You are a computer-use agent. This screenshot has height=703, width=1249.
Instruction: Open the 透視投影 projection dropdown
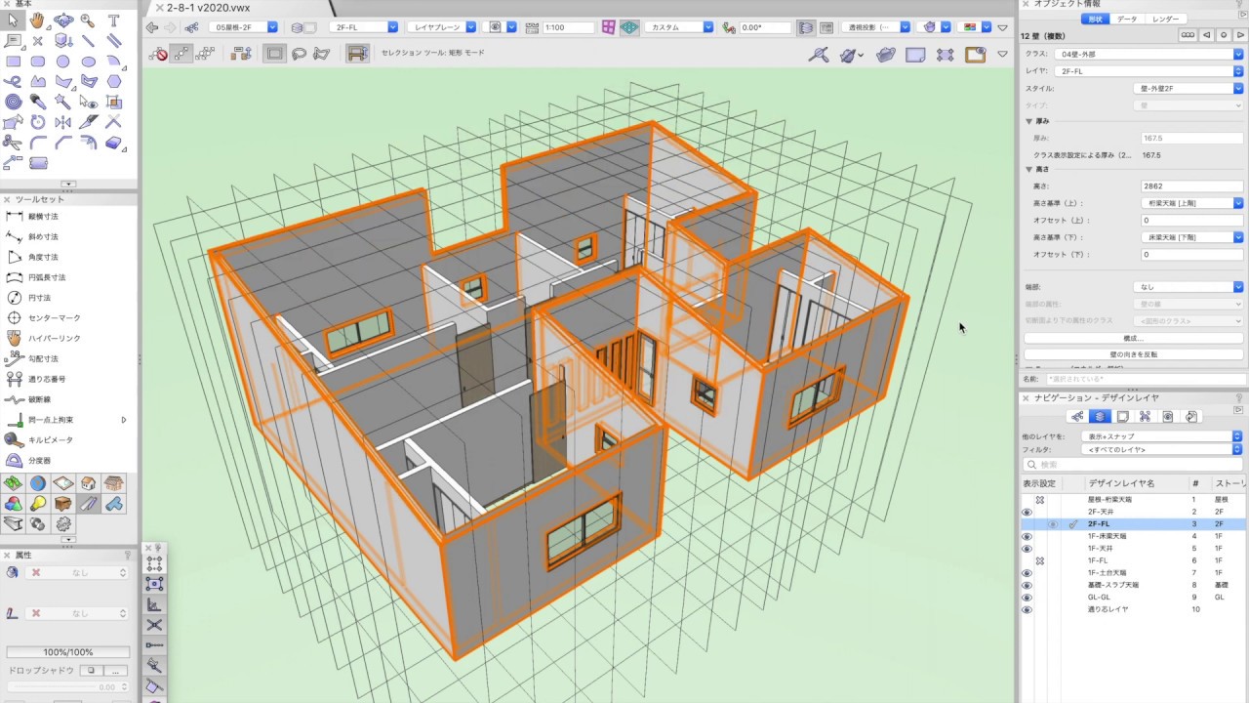876,27
